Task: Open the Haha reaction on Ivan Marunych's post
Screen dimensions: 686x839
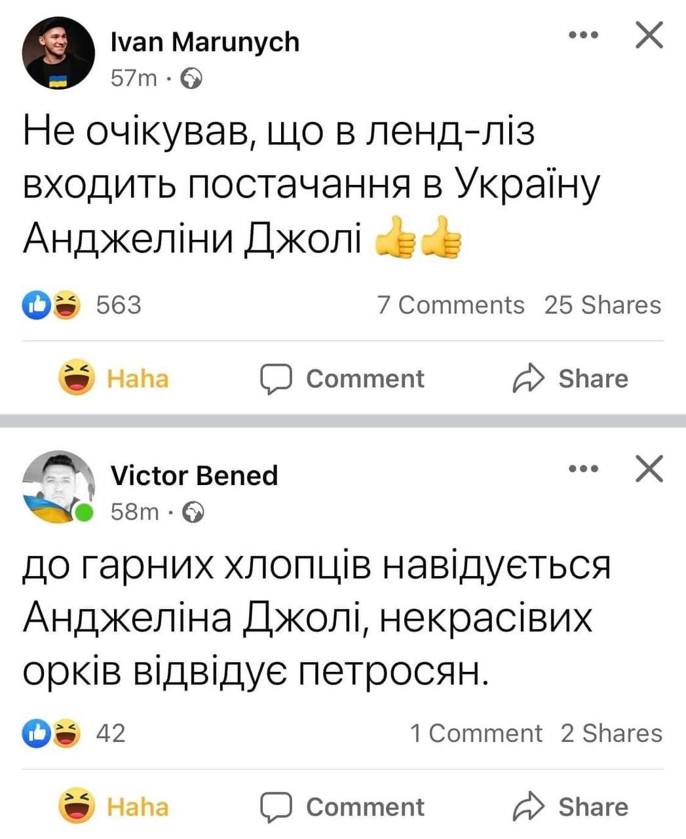Action: point(113,378)
